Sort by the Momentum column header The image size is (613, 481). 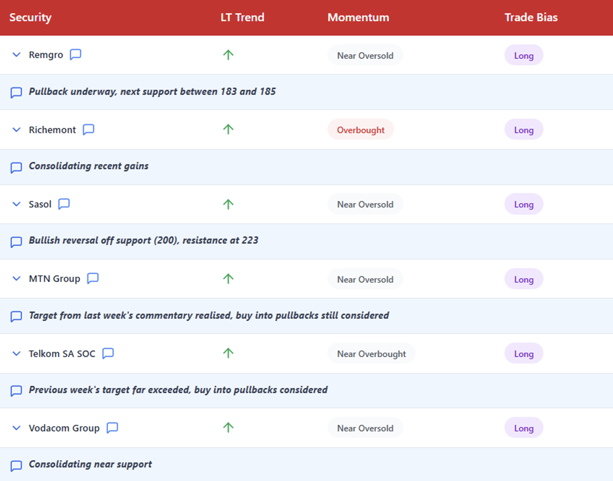tap(358, 17)
